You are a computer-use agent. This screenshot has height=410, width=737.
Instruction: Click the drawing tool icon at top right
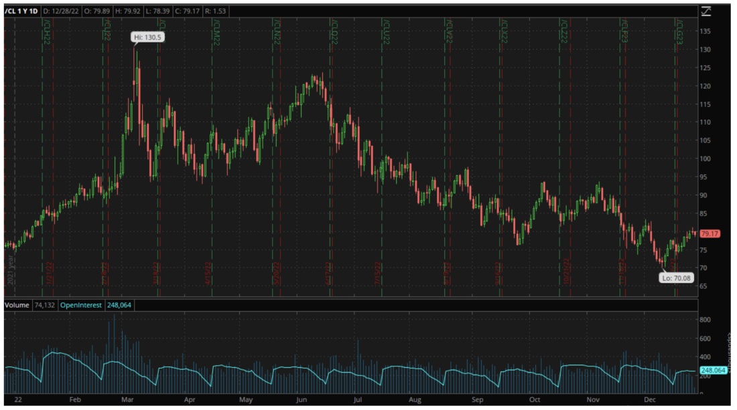click(x=706, y=10)
